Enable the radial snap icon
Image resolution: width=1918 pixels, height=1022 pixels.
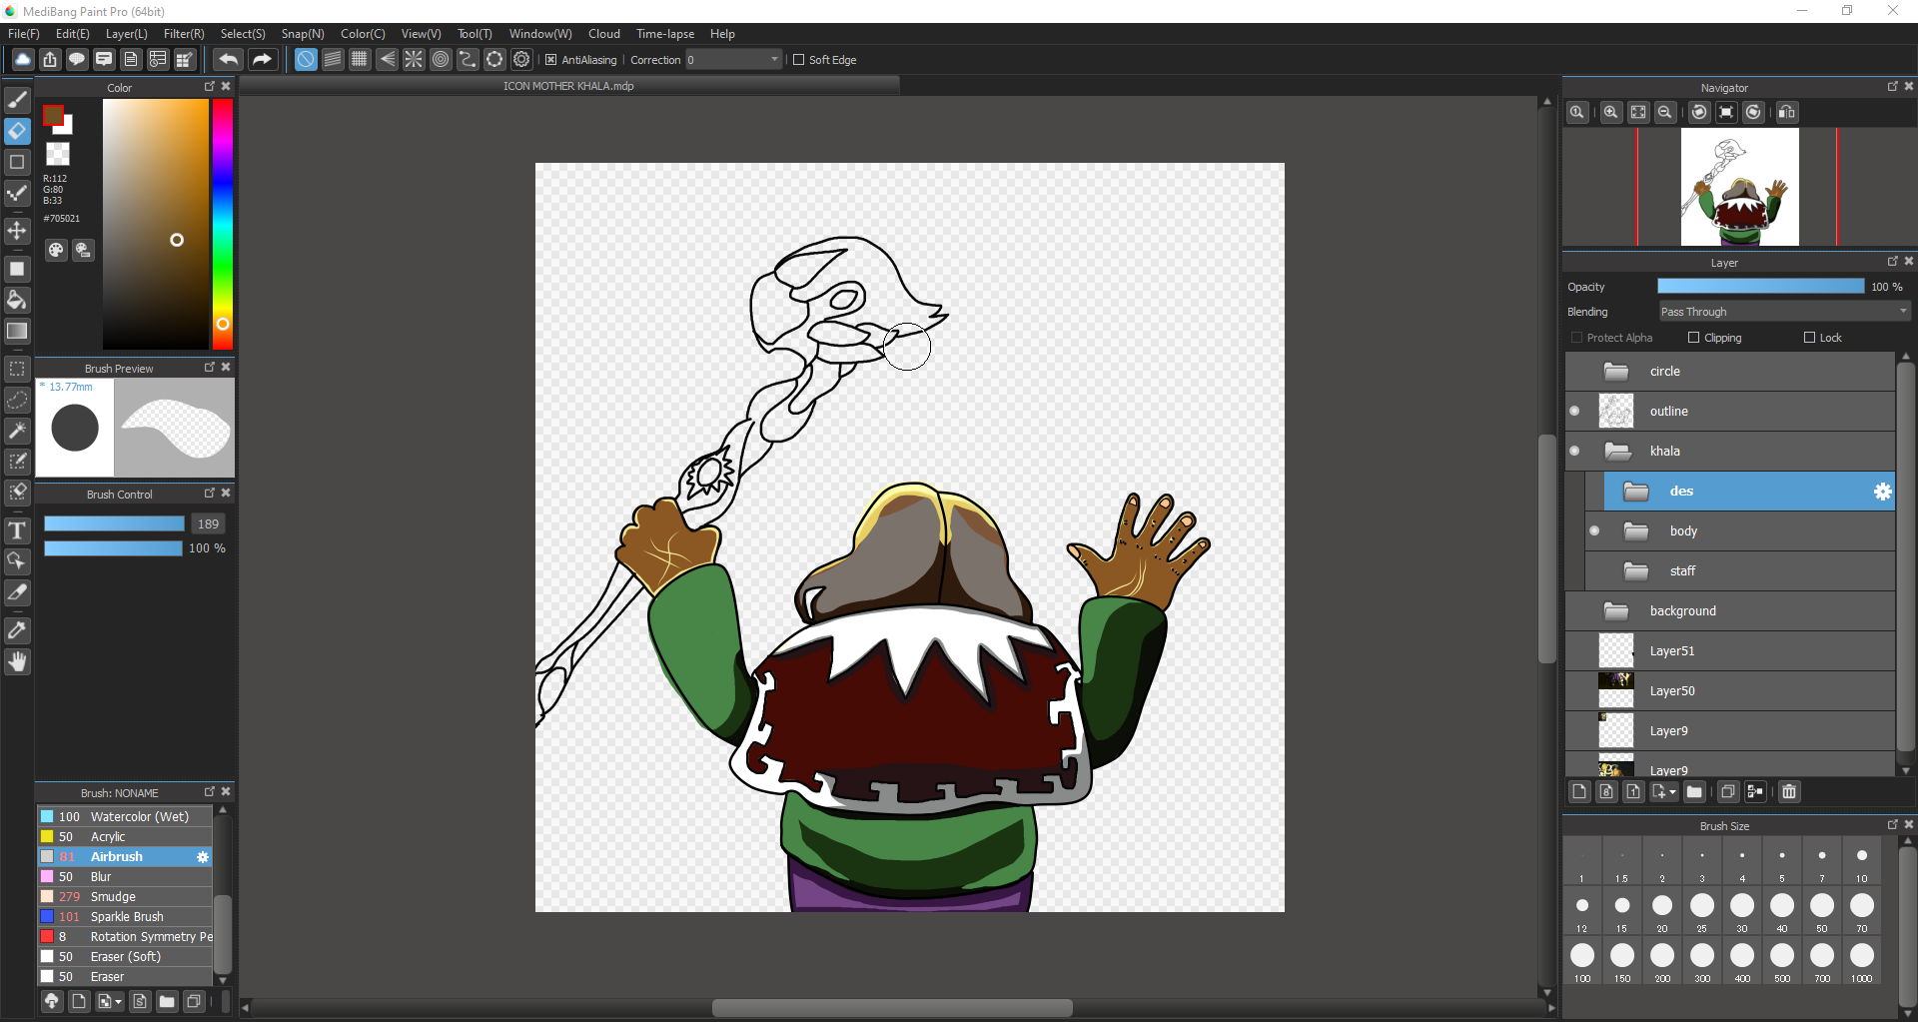click(414, 60)
